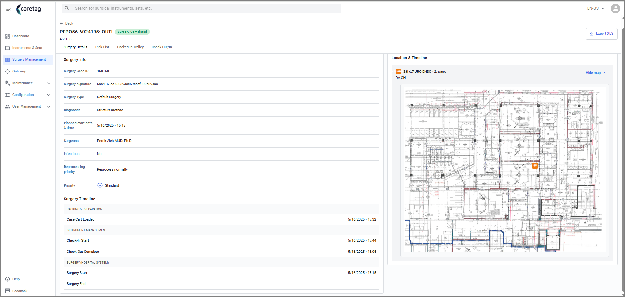The height and width of the screenshot is (297, 625).
Task: Click the back arrow icon
Action: [x=61, y=23]
